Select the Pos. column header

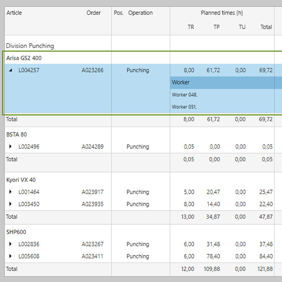coord(118,13)
